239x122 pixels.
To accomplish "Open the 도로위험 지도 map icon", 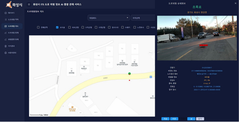I will coord(6,26).
